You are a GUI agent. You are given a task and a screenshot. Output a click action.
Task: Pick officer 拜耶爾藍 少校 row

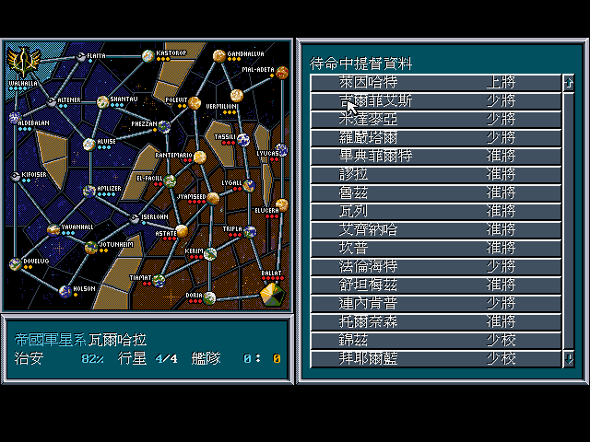(x=436, y=358)
